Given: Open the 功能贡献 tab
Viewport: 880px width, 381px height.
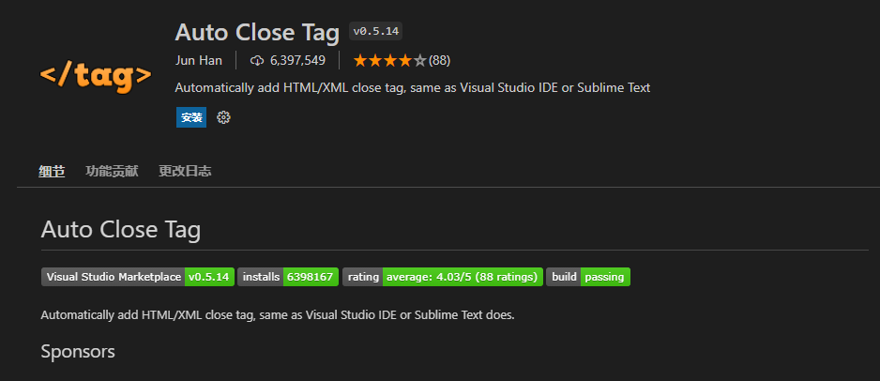Looking at the screenshot, I should pos(112,171).
